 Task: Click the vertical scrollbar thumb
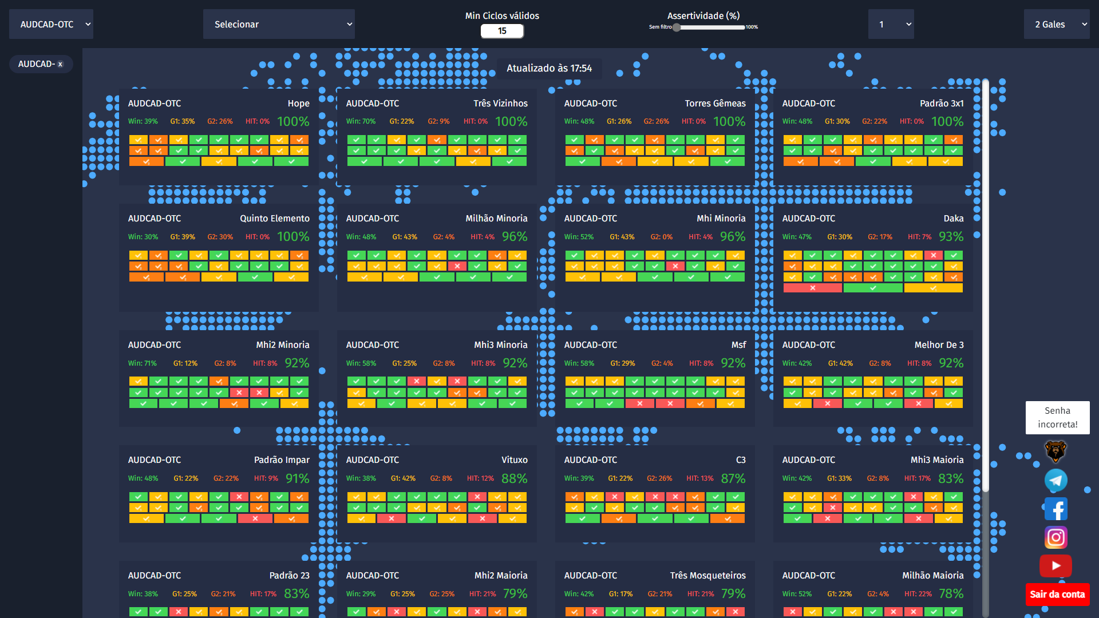986,285
